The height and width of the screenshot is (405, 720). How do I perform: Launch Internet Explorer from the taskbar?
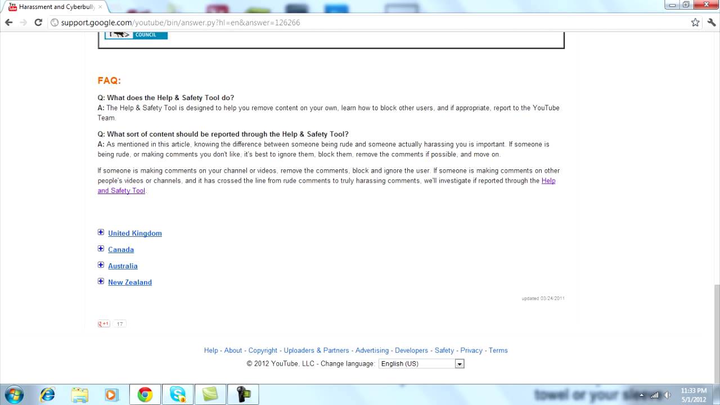[x=48, y=394]
